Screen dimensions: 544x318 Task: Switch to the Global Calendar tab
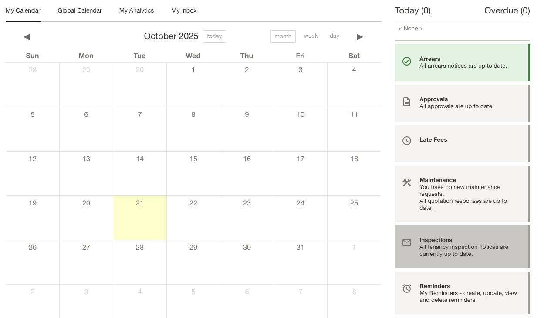(x=79, y=10)
